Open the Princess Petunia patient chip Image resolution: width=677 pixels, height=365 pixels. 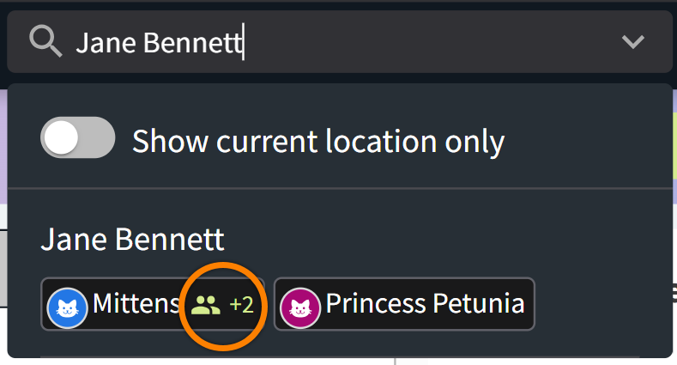pyautogui.click(x=404, y=304)
